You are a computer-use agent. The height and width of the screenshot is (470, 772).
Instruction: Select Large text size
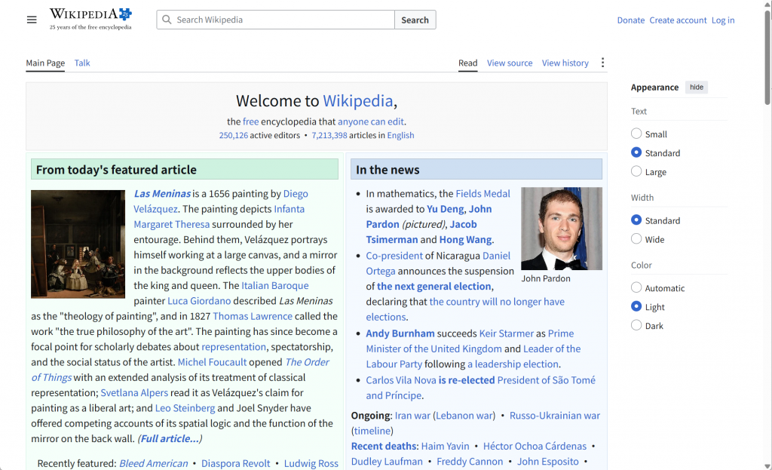636,171
